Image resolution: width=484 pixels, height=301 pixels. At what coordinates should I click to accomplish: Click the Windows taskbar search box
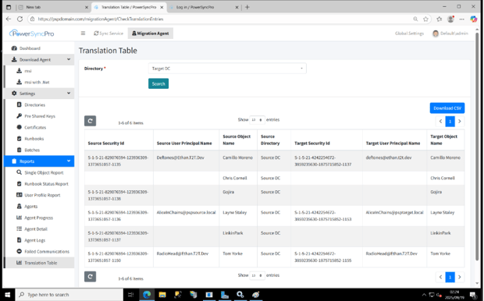[x=69, y=295]
